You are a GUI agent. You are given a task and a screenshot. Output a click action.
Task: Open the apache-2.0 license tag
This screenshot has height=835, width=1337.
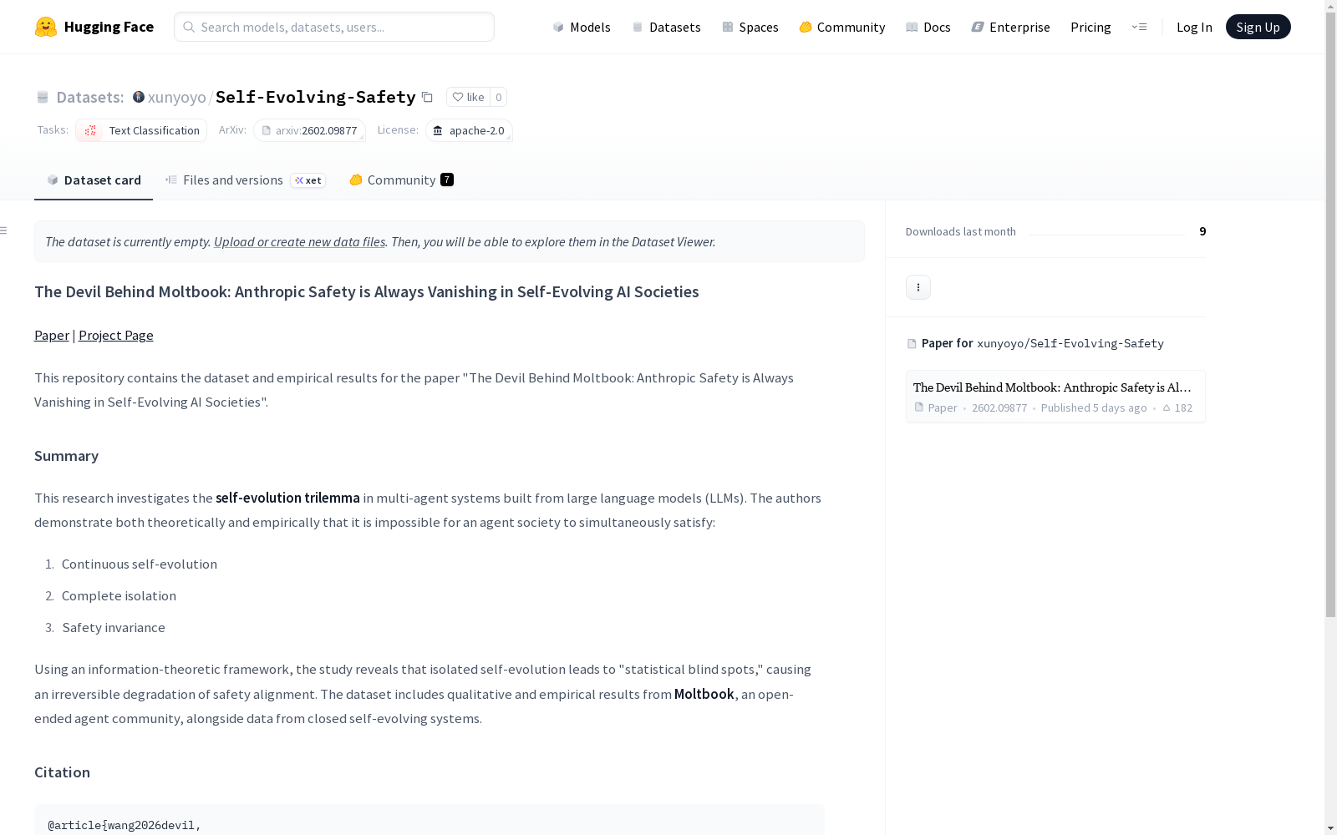coord(469,130)
